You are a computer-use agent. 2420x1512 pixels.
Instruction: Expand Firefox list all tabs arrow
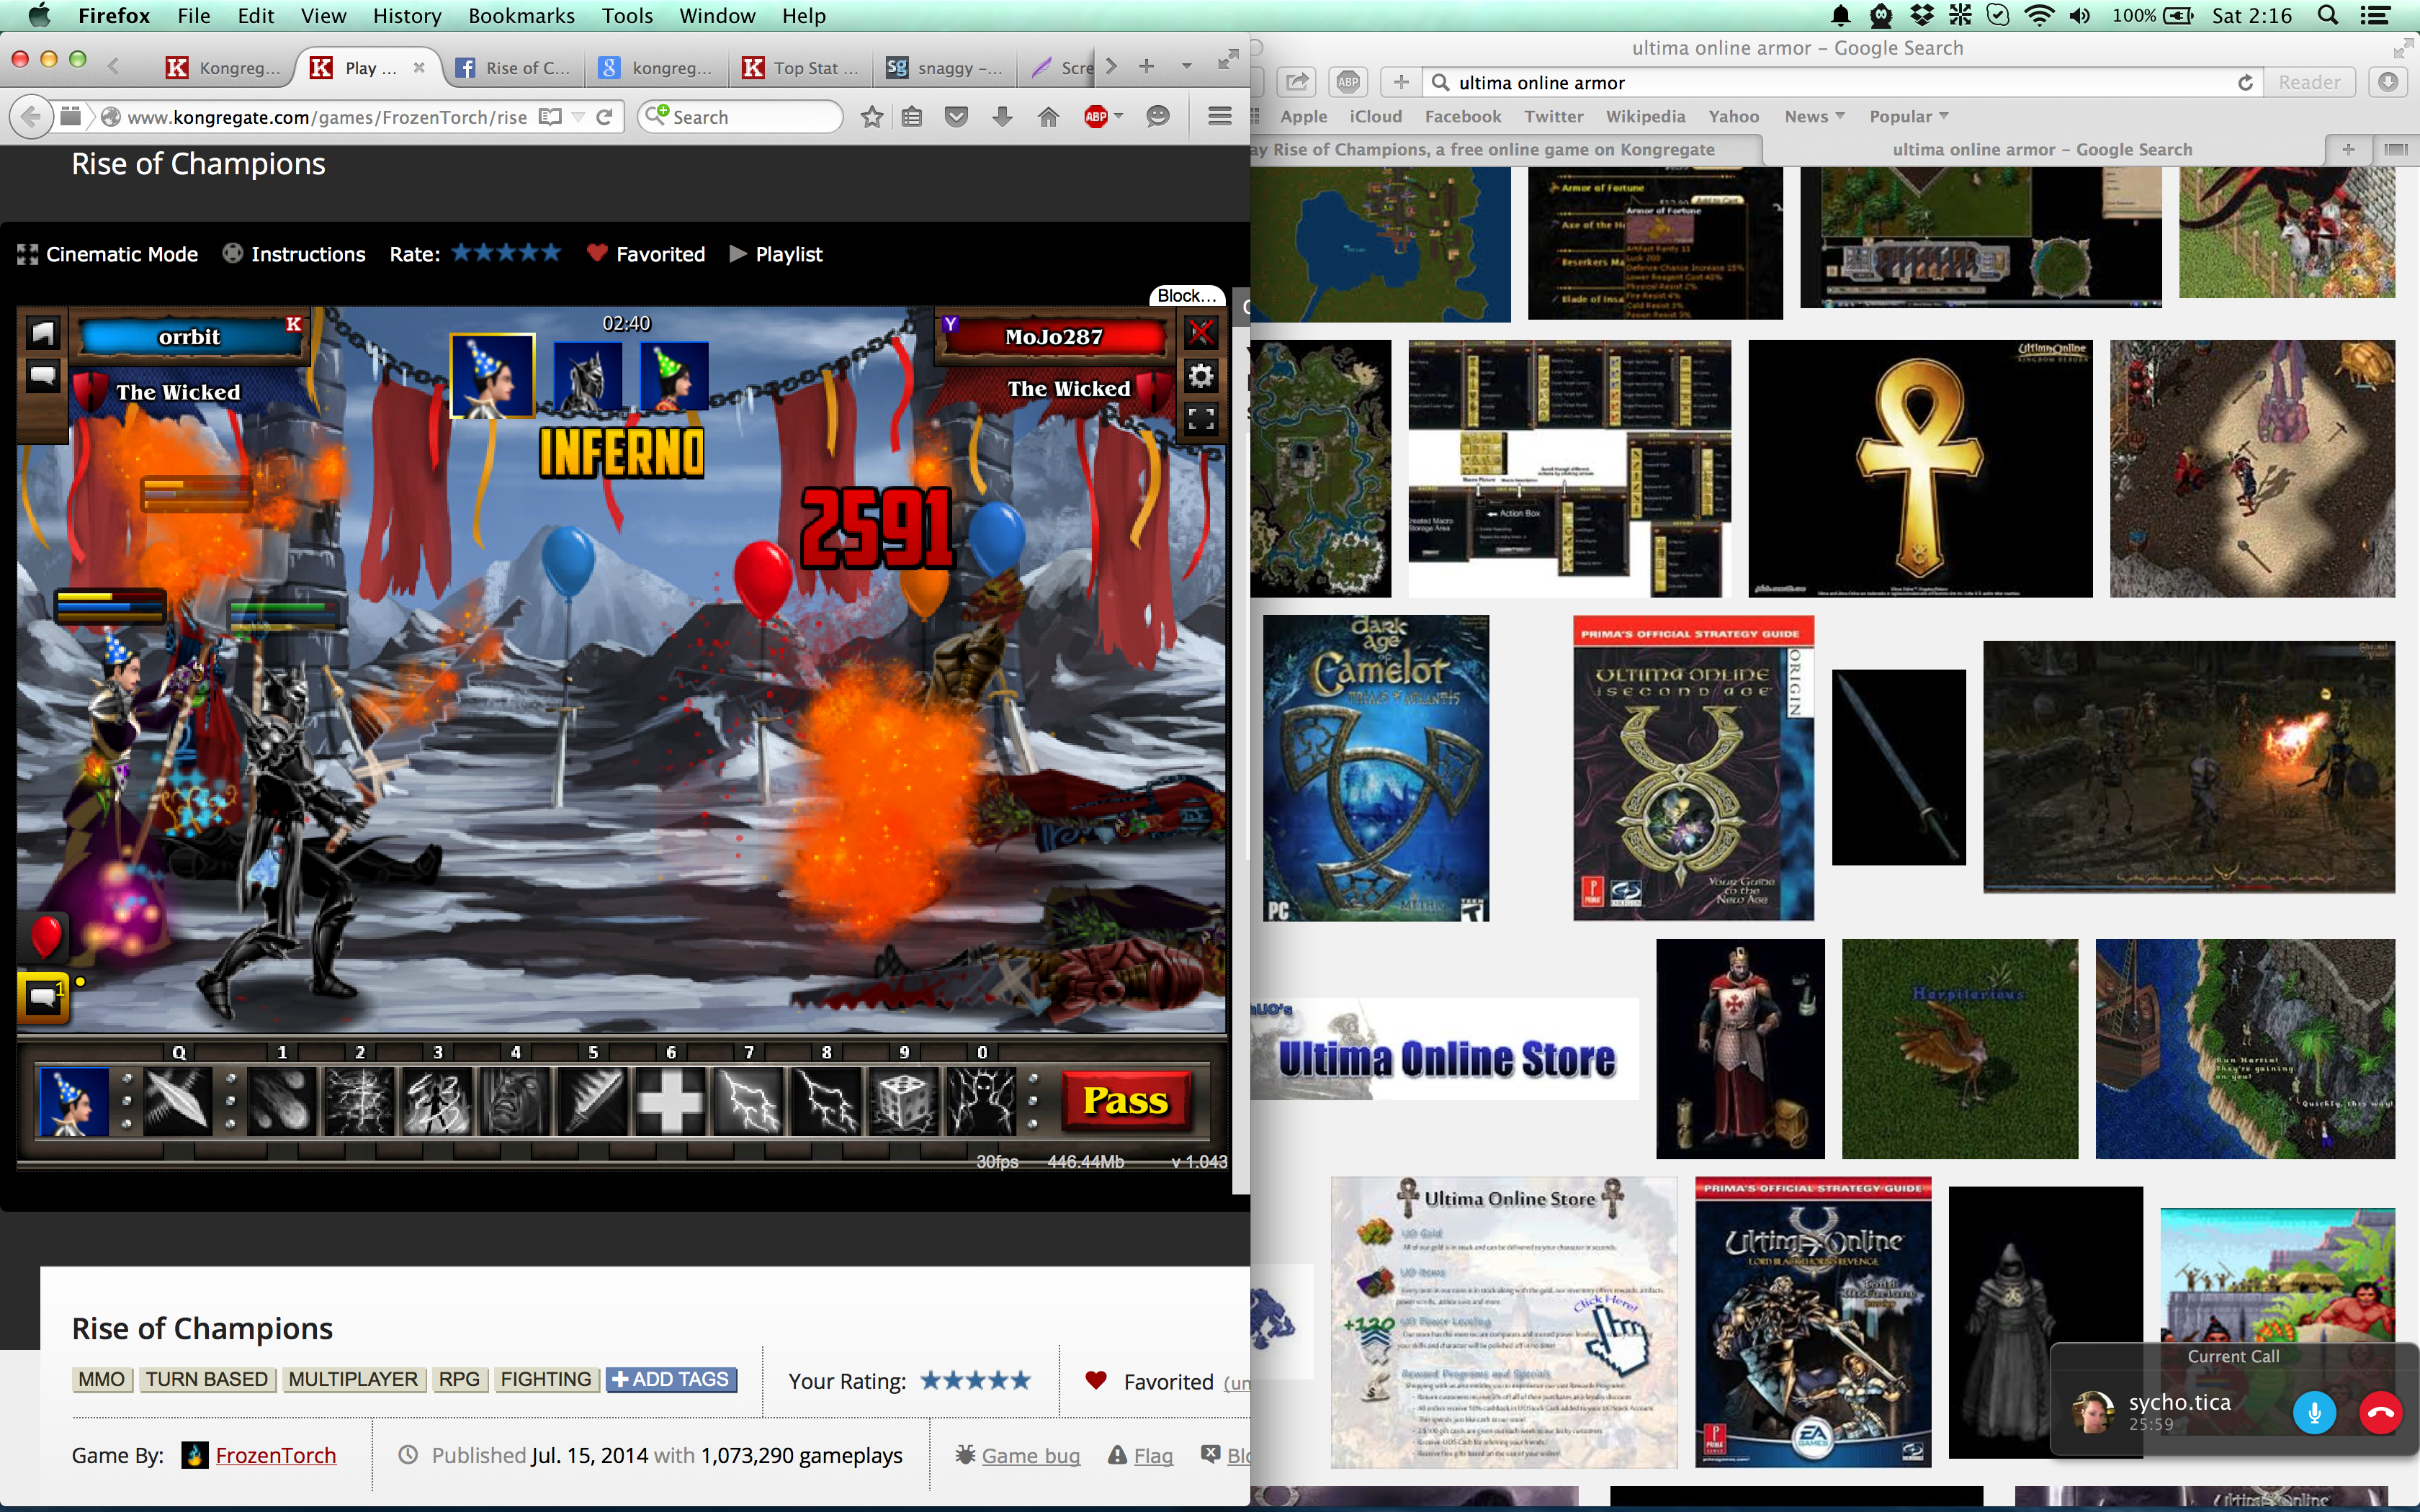[x=1187, y=67]
